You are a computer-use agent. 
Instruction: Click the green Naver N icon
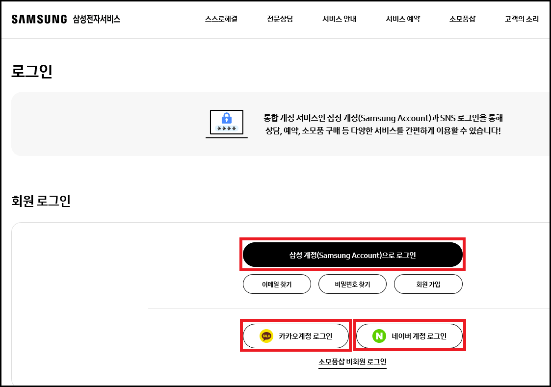(x=379, y=336)
